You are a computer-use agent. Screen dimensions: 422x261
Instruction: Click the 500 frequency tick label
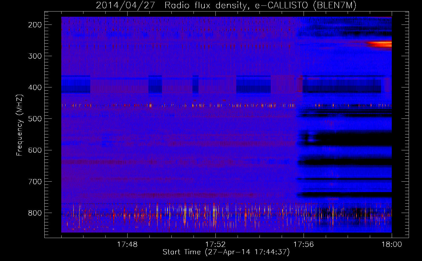(x=35, y=119)
